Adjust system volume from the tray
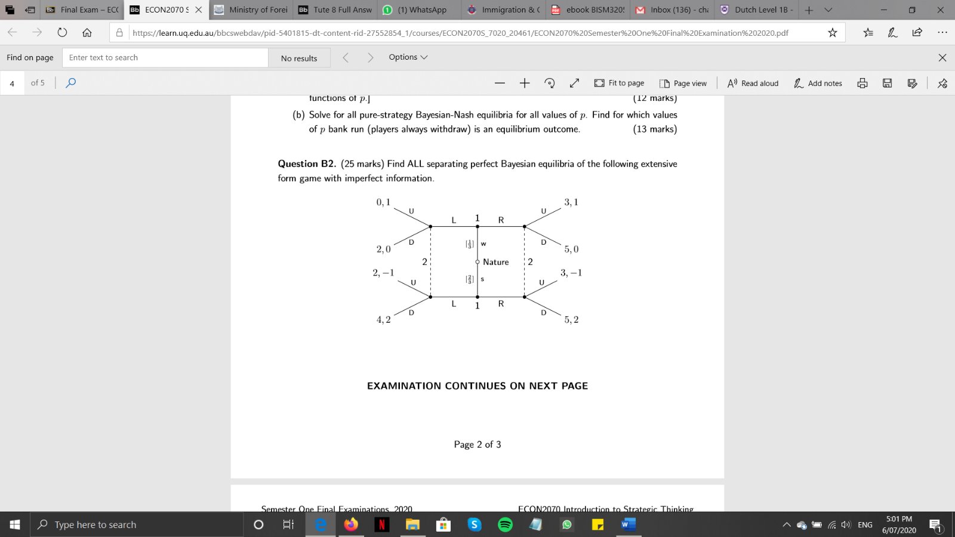This screenshot has height=537, width=955. click(845, 524)
